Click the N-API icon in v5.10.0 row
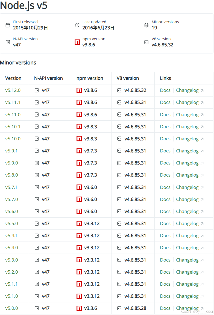214x315 pixels. coord(37,139)
